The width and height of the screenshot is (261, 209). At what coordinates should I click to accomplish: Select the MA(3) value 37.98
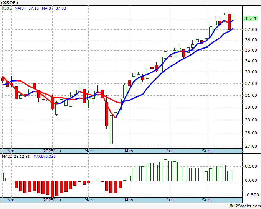point(61,8)
